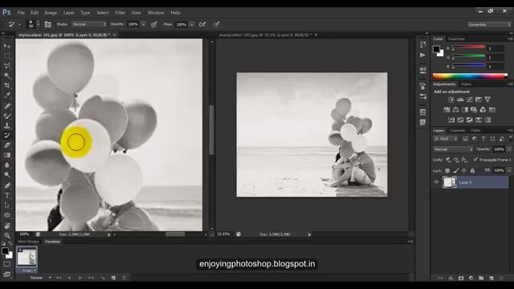Select the Lasso tool

click(x=7, y=66)
